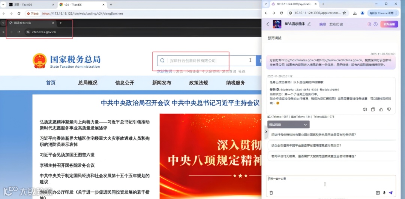Image resolution: width=405 pixels, height=199 pixels.
Task: Open news link 弘扬志愿精神凝聚向上向善力量
Action: [94, 125]
